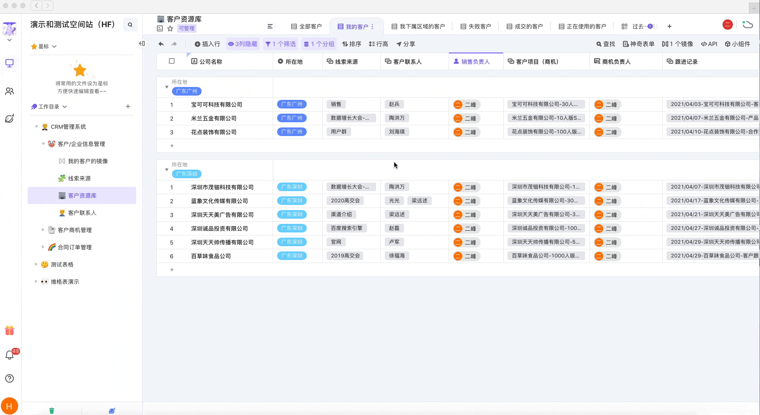Open the contacts icon in left rail
Screen dimensions: 760x415
coord(9,91)
